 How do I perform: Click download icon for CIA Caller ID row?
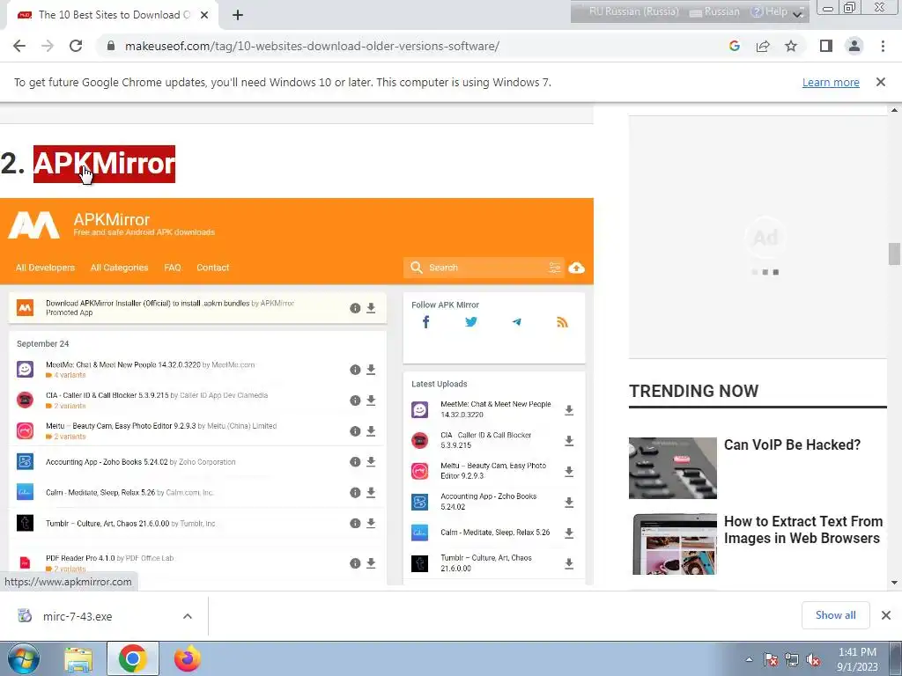(371, 400)
